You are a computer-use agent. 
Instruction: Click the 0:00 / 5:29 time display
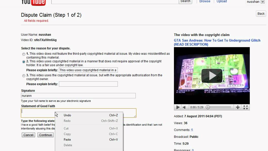(197, 107)
